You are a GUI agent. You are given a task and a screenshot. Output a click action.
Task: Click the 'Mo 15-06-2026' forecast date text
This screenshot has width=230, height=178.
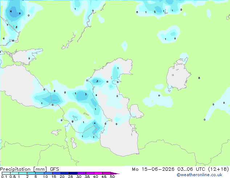pyautogui.click(x=153, y=169)
